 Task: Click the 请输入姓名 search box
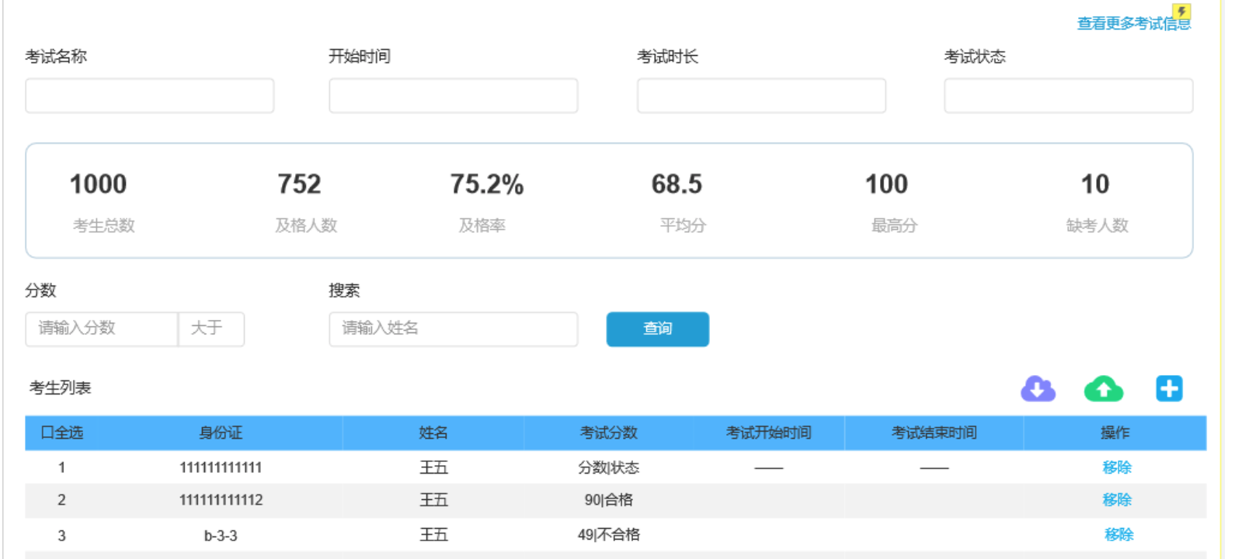pyautogui.click(x=453, y=328)
